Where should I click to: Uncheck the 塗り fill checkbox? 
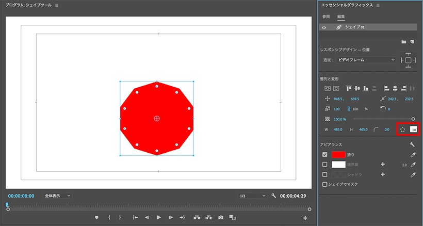[x=325, y=154]
